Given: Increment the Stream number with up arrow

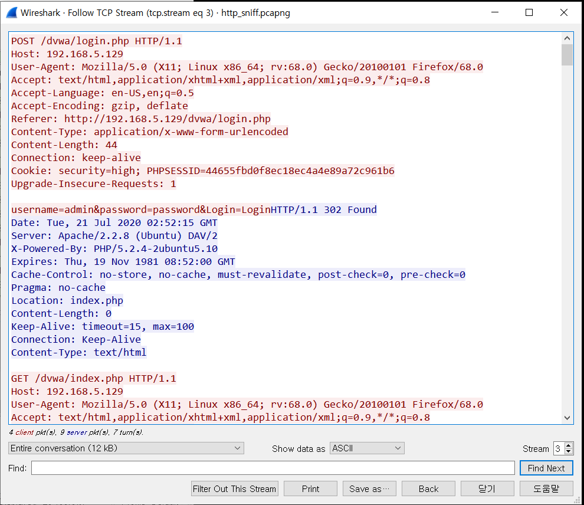Looking at the screenshot, I should 568,445.
